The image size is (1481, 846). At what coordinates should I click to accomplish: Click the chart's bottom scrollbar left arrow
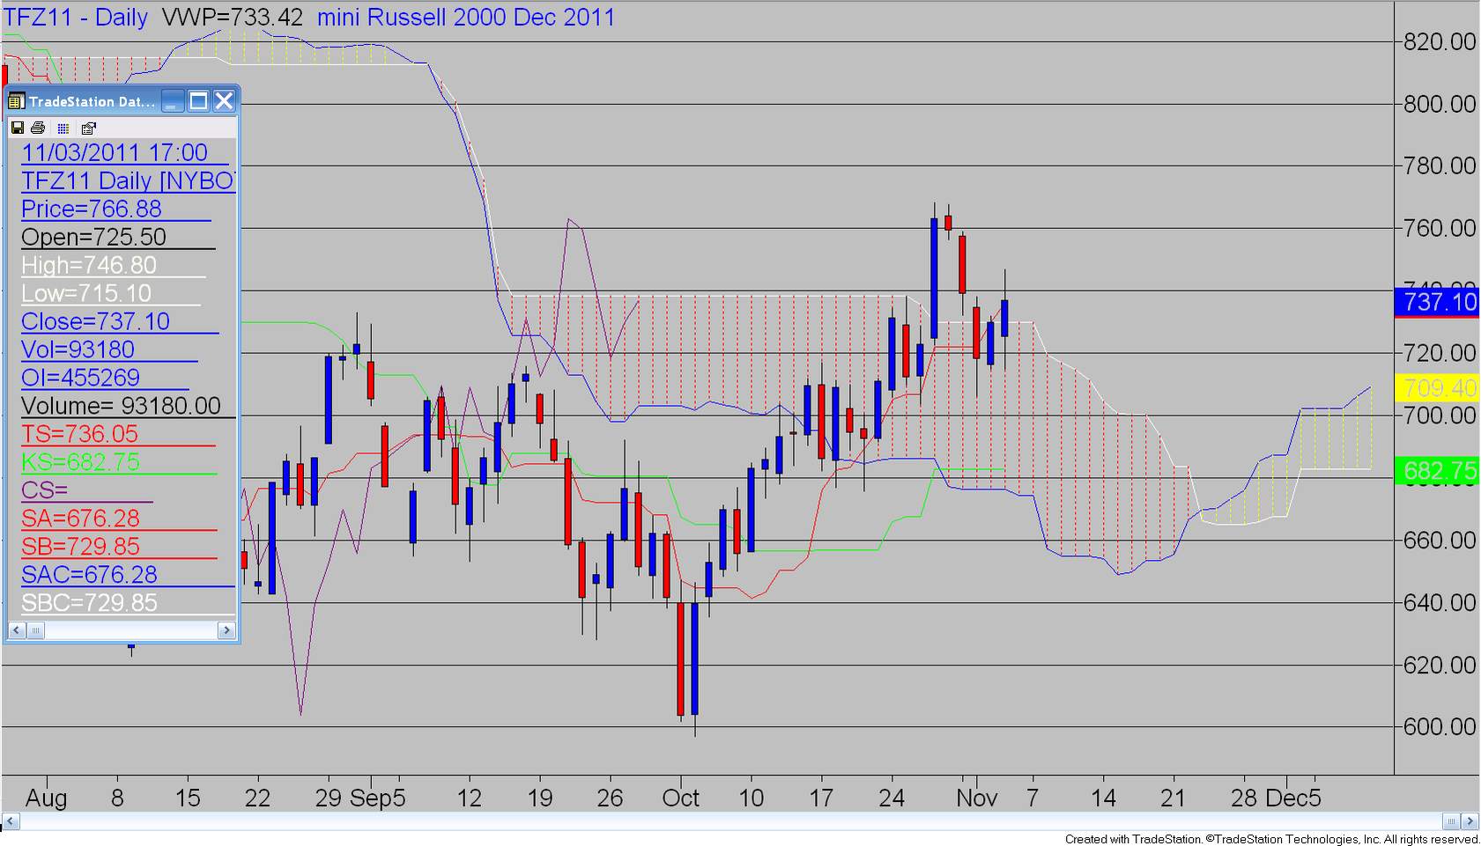11,821
